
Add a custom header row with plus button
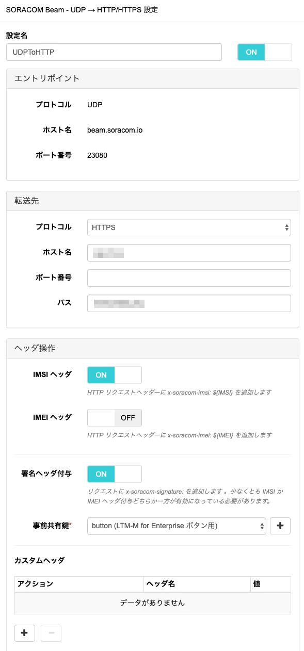24,633
